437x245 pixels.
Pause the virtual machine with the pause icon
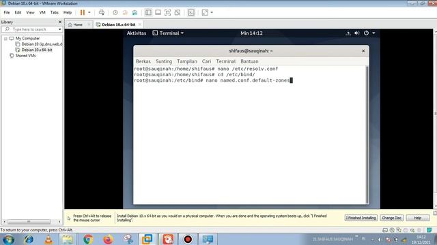tap(82, 12)
